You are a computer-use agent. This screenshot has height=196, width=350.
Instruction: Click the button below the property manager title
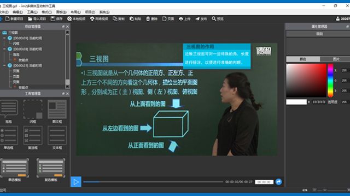(x=319, y=34)
